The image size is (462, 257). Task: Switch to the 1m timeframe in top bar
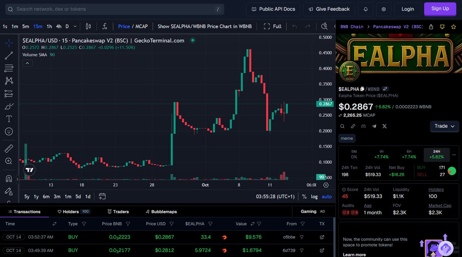(15, 26)
